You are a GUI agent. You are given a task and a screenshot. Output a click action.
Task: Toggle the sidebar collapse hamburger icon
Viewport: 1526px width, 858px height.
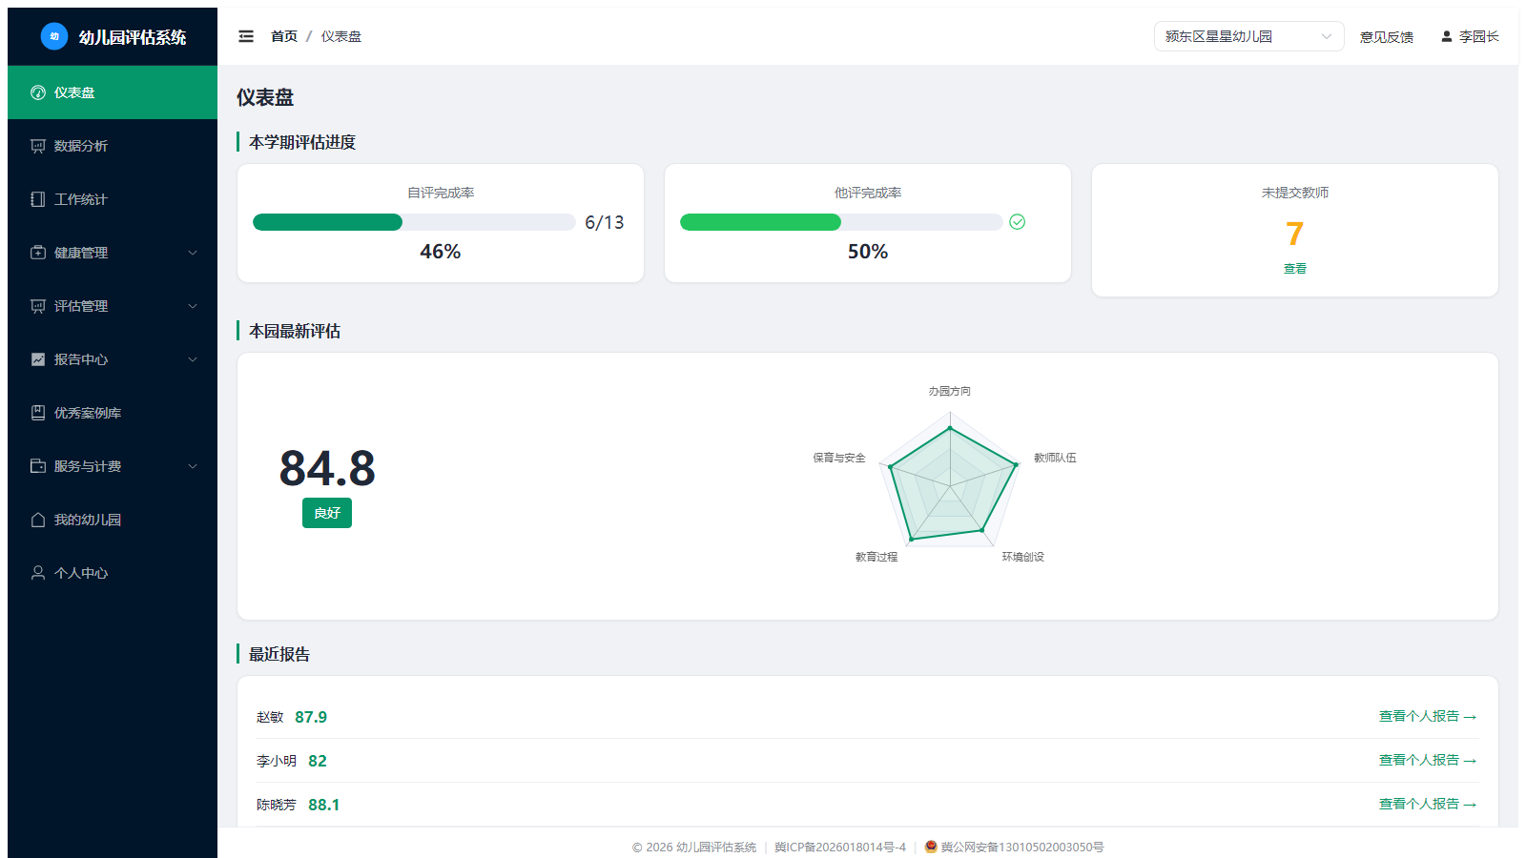point(246,36)
